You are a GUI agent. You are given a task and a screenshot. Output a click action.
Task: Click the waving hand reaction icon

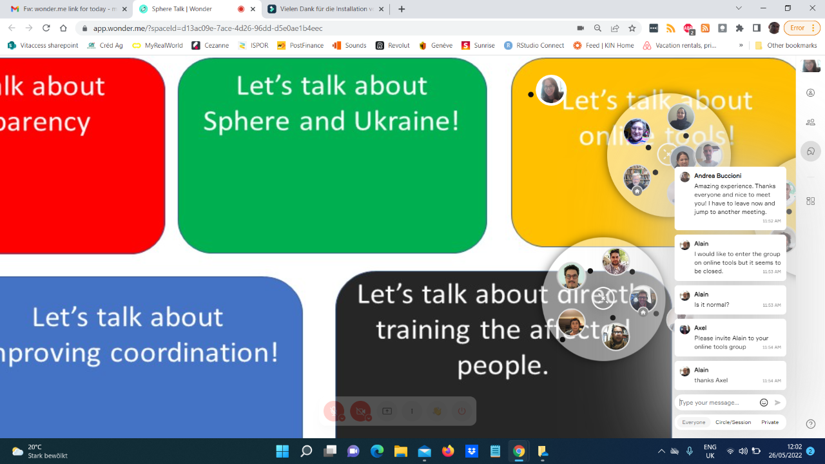click(x=437, y=411)
